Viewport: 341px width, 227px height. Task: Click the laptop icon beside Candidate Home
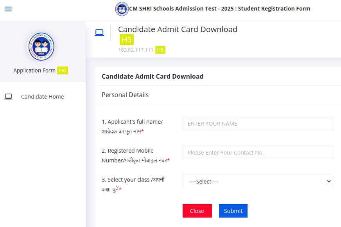[x=8, y=97]
